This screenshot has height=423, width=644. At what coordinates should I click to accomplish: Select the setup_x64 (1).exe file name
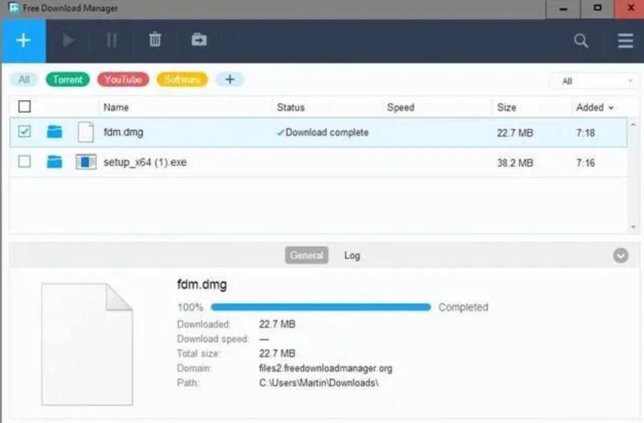pyautogui.click(x=145, y=162)
